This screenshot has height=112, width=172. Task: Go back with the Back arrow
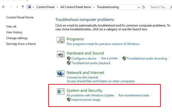[4, 7]
